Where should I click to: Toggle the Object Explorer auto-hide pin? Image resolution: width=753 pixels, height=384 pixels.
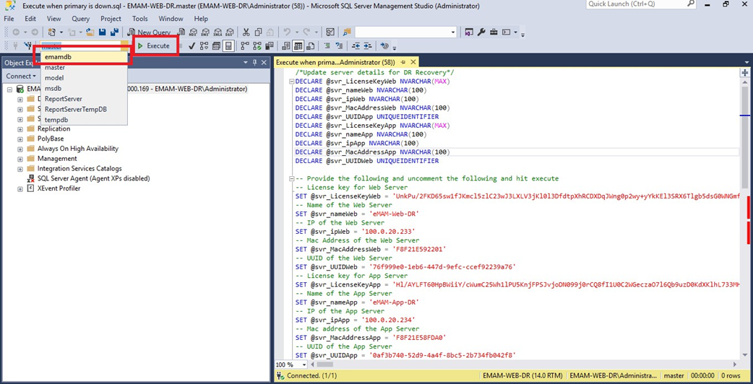pyautogui.click(x=255, y=63)
